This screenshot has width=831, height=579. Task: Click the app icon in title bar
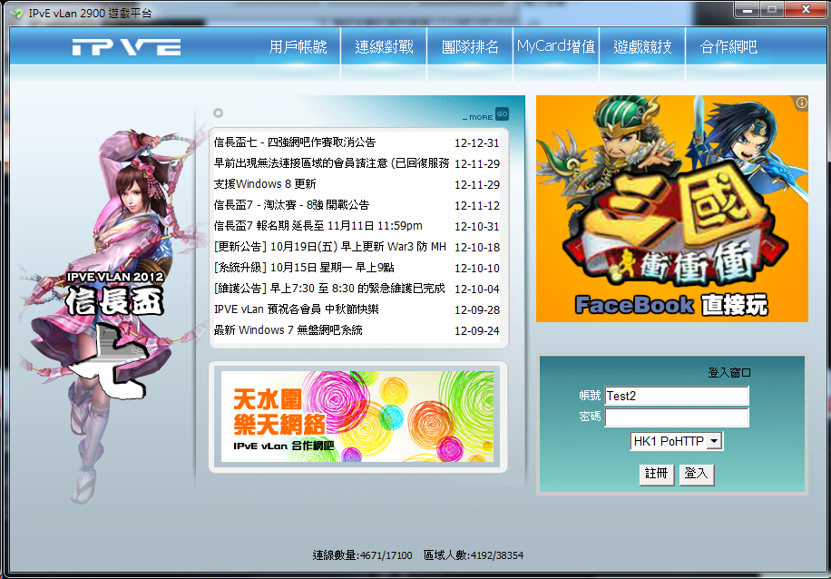(17, 14)
